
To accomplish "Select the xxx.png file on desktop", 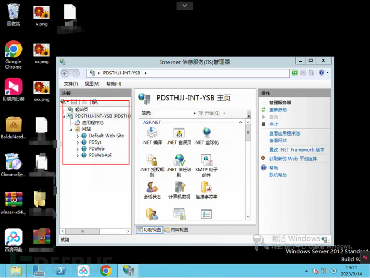I will [x=41, y=91].
